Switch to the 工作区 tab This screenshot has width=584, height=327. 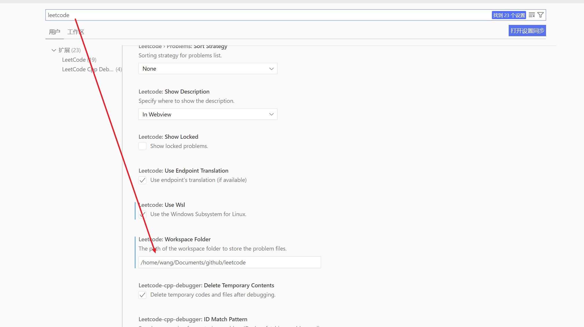click(x=76, y=32)
